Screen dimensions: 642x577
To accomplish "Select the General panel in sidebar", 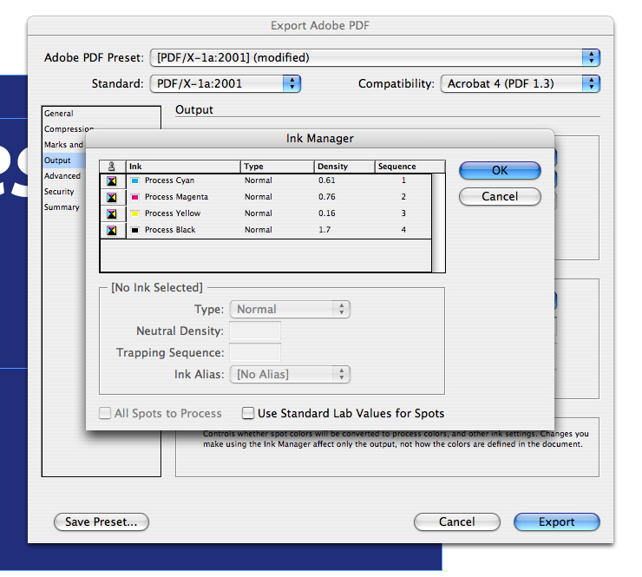I will [x=58, y=114].
